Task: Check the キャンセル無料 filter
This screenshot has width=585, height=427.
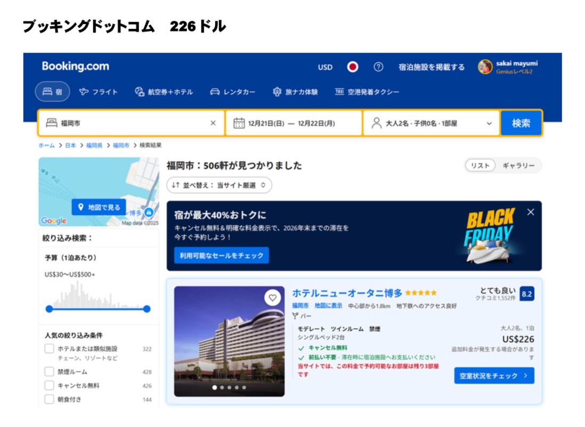Action: click(50, 385)
